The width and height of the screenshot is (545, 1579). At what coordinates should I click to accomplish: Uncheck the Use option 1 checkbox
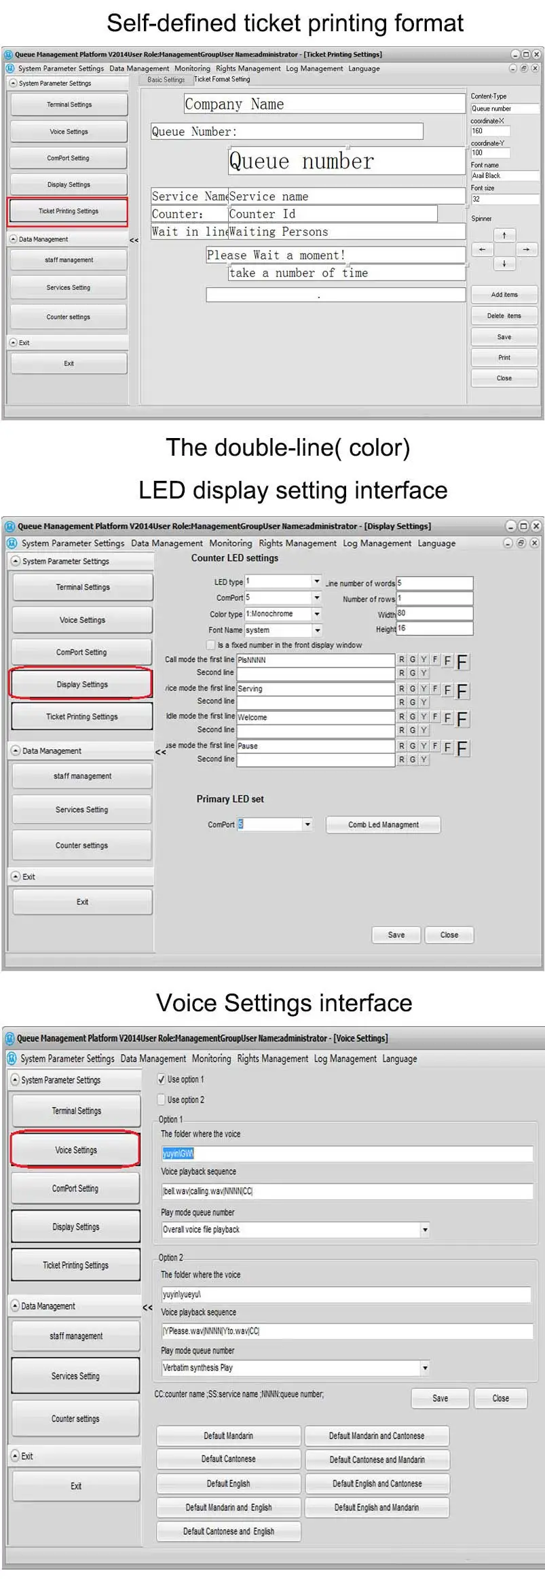click(162, 1079)
